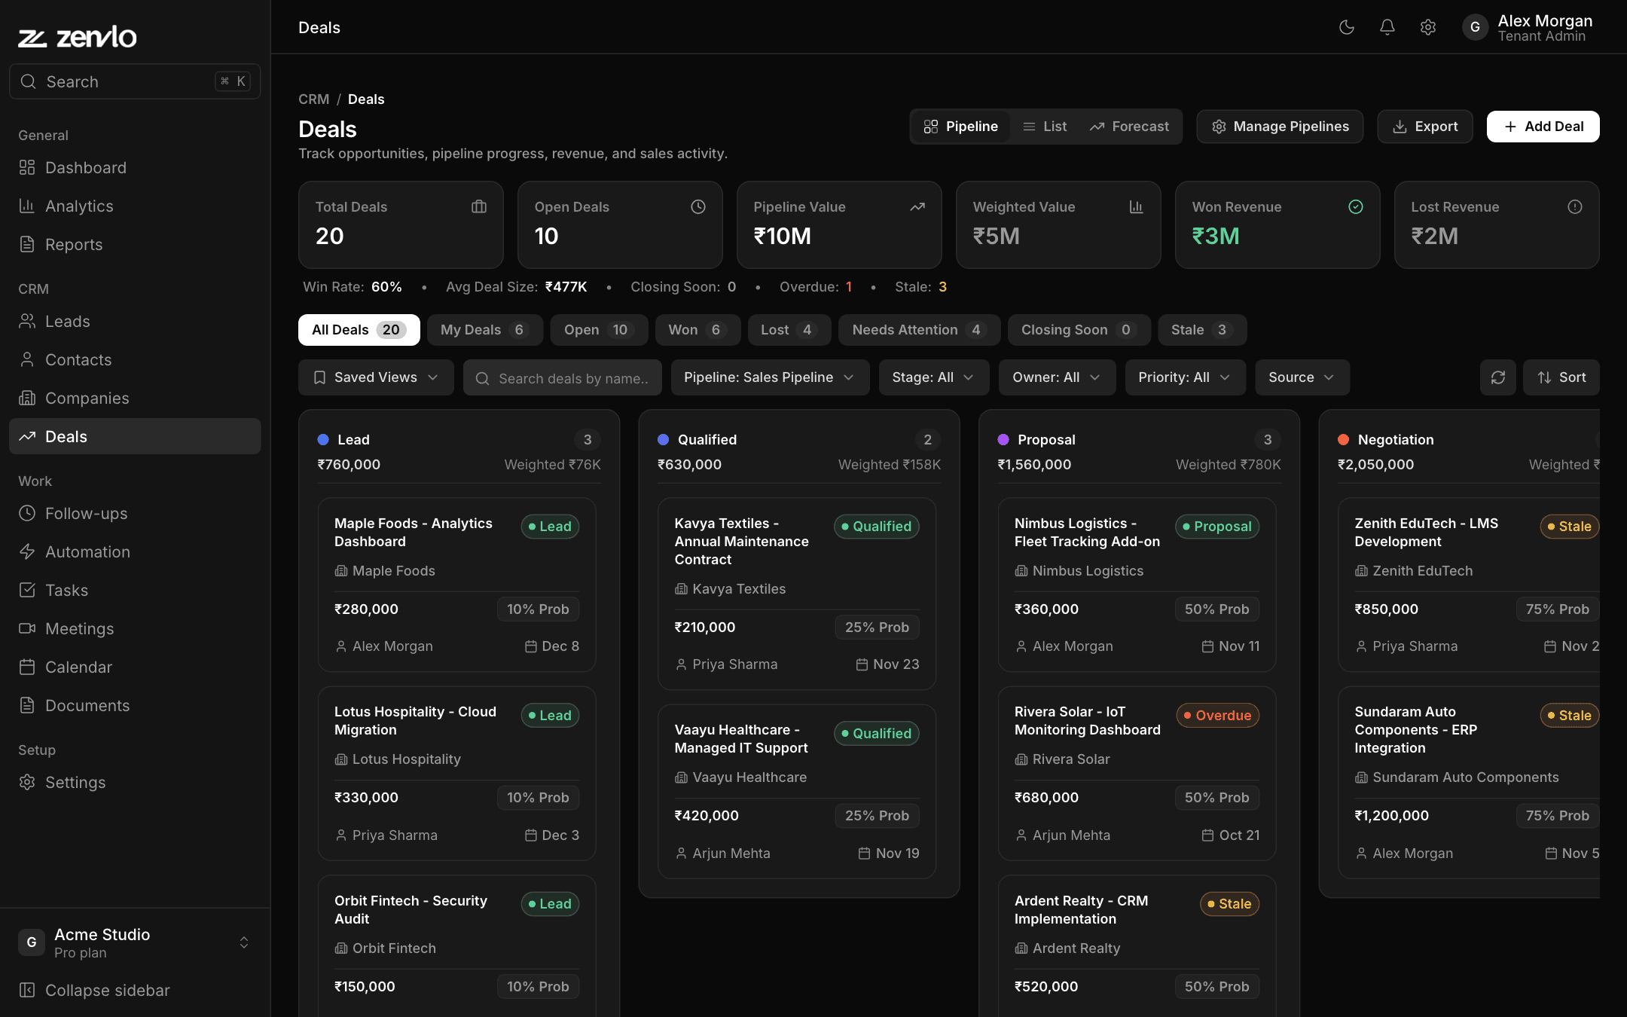Click the Export button
Screen dimensions: 1627x1017
click(x=1424, y=127)
